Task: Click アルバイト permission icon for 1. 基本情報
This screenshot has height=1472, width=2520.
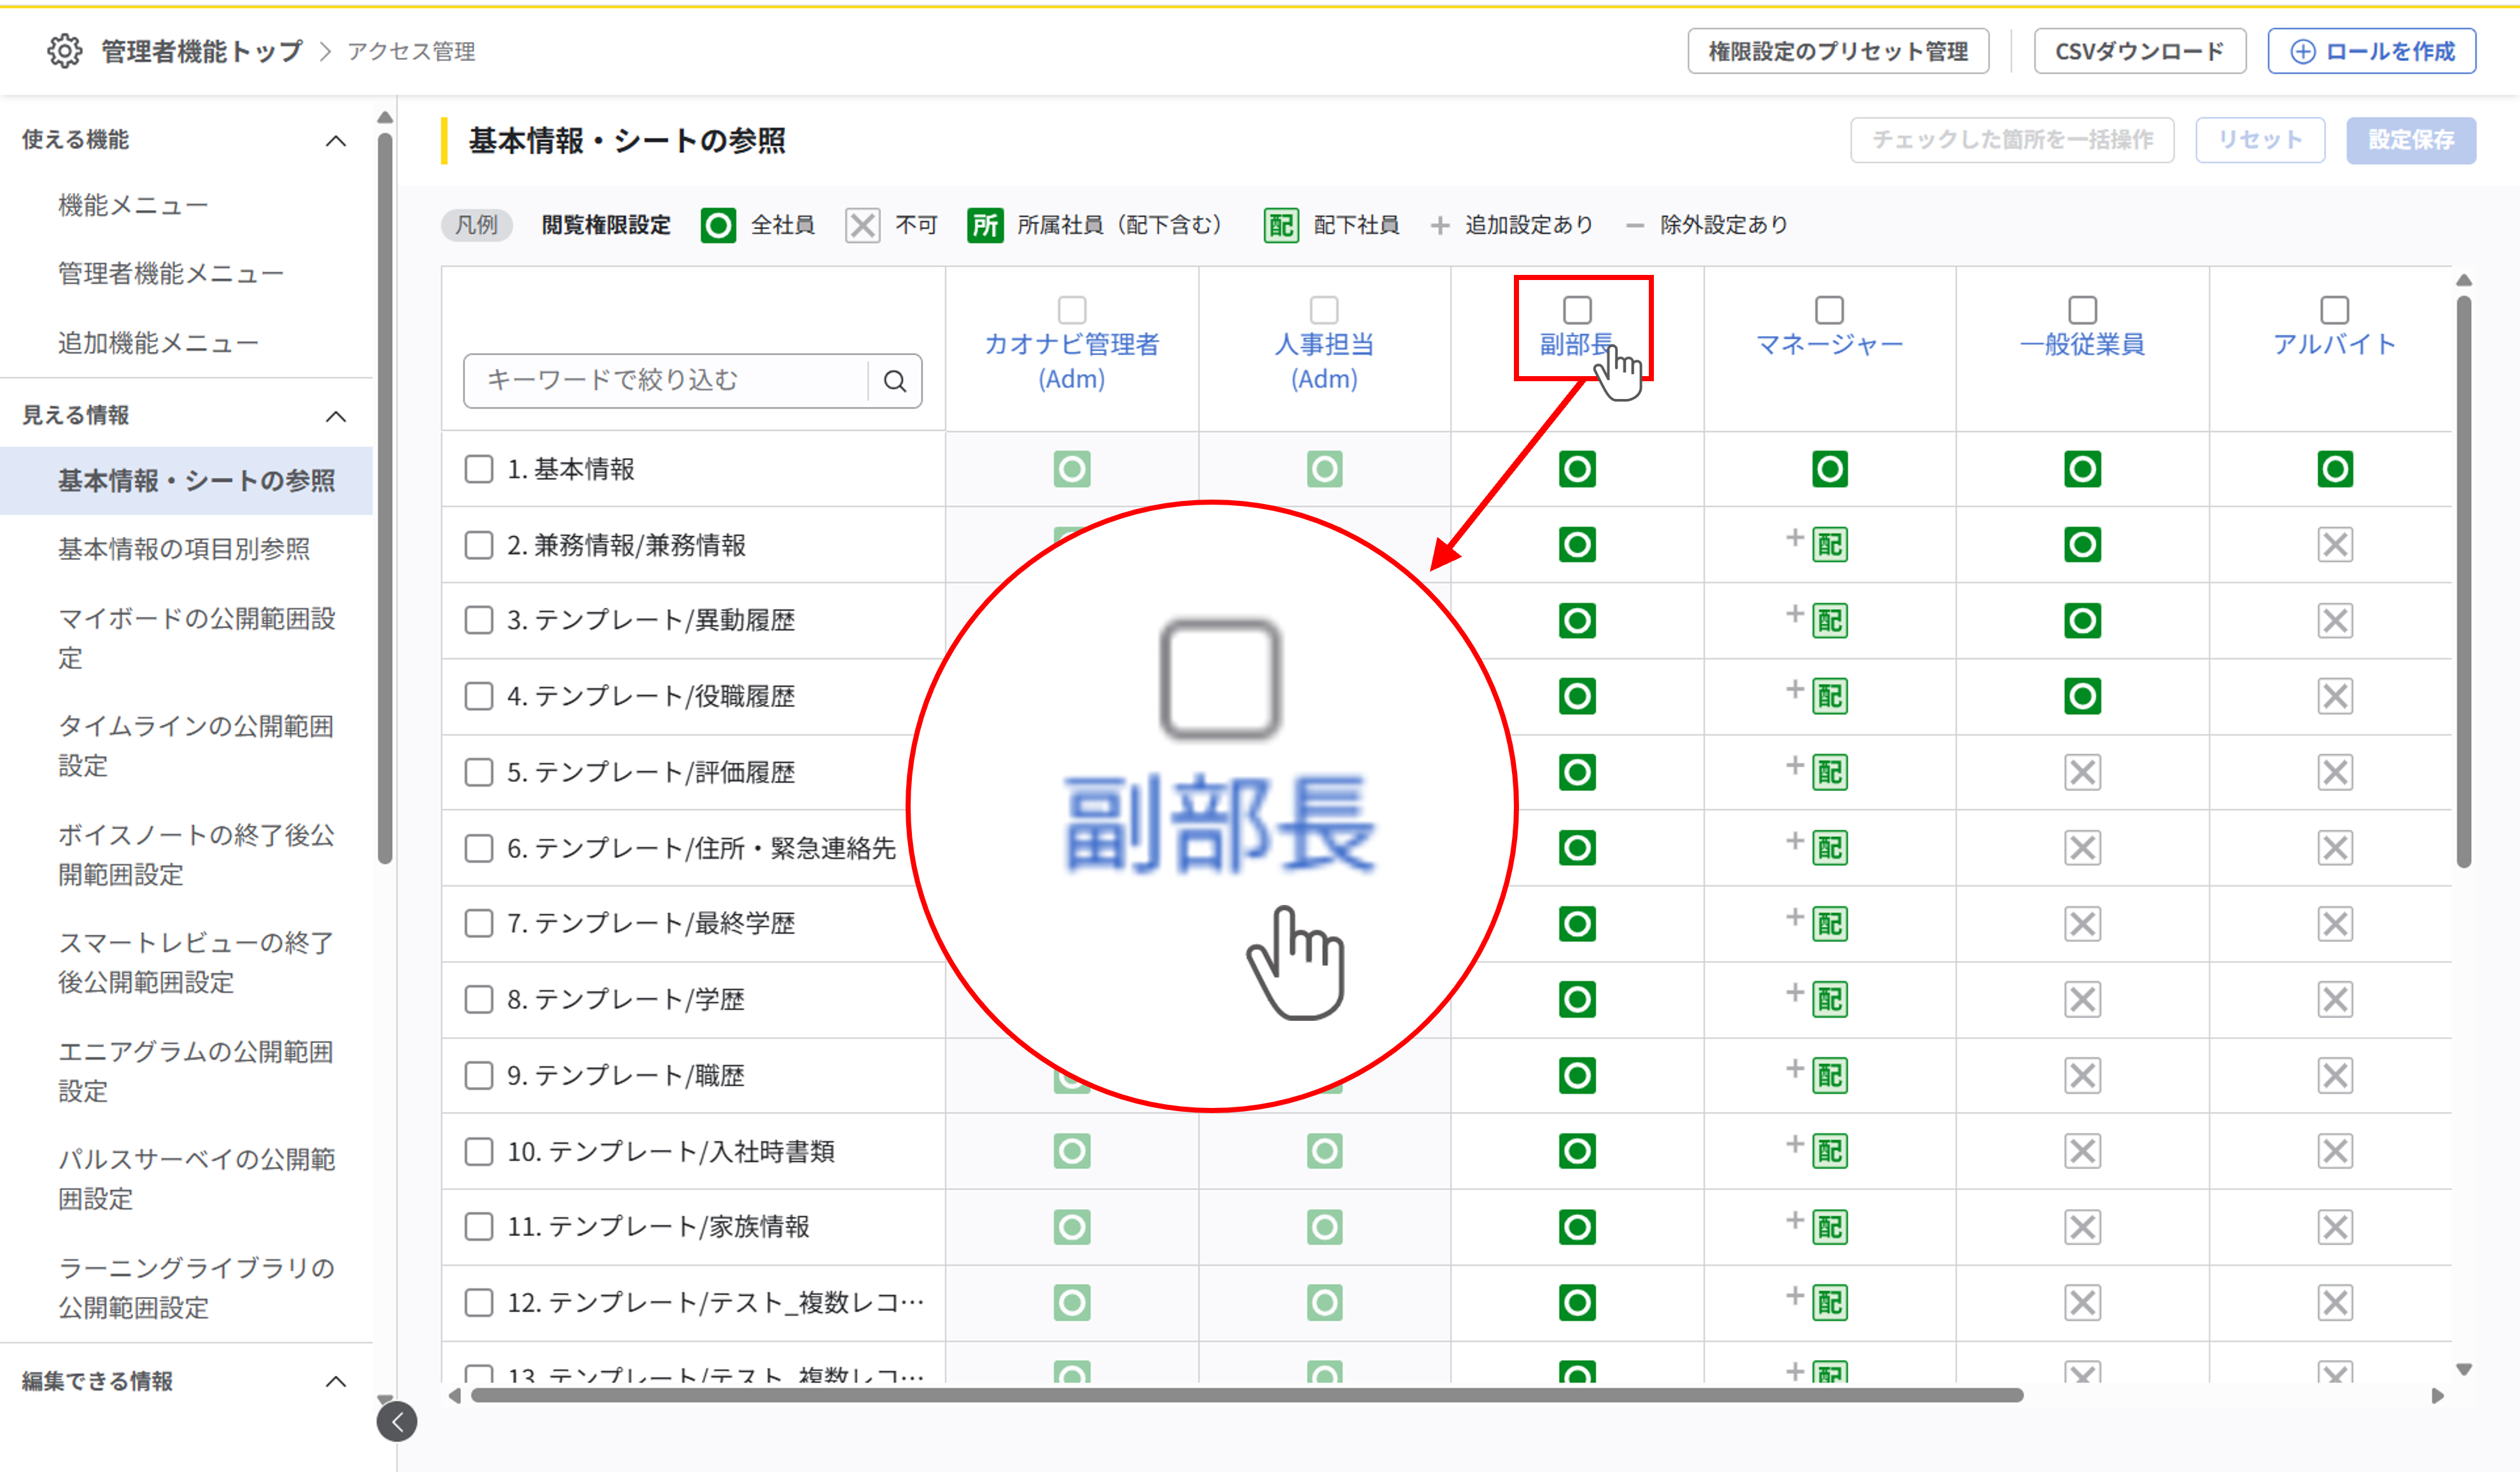Action: point(2335,469)
